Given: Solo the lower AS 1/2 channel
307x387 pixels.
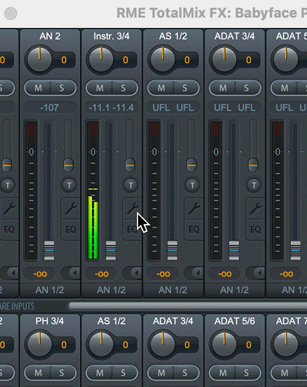Looking at the screenshot, I should click(124, 373).
